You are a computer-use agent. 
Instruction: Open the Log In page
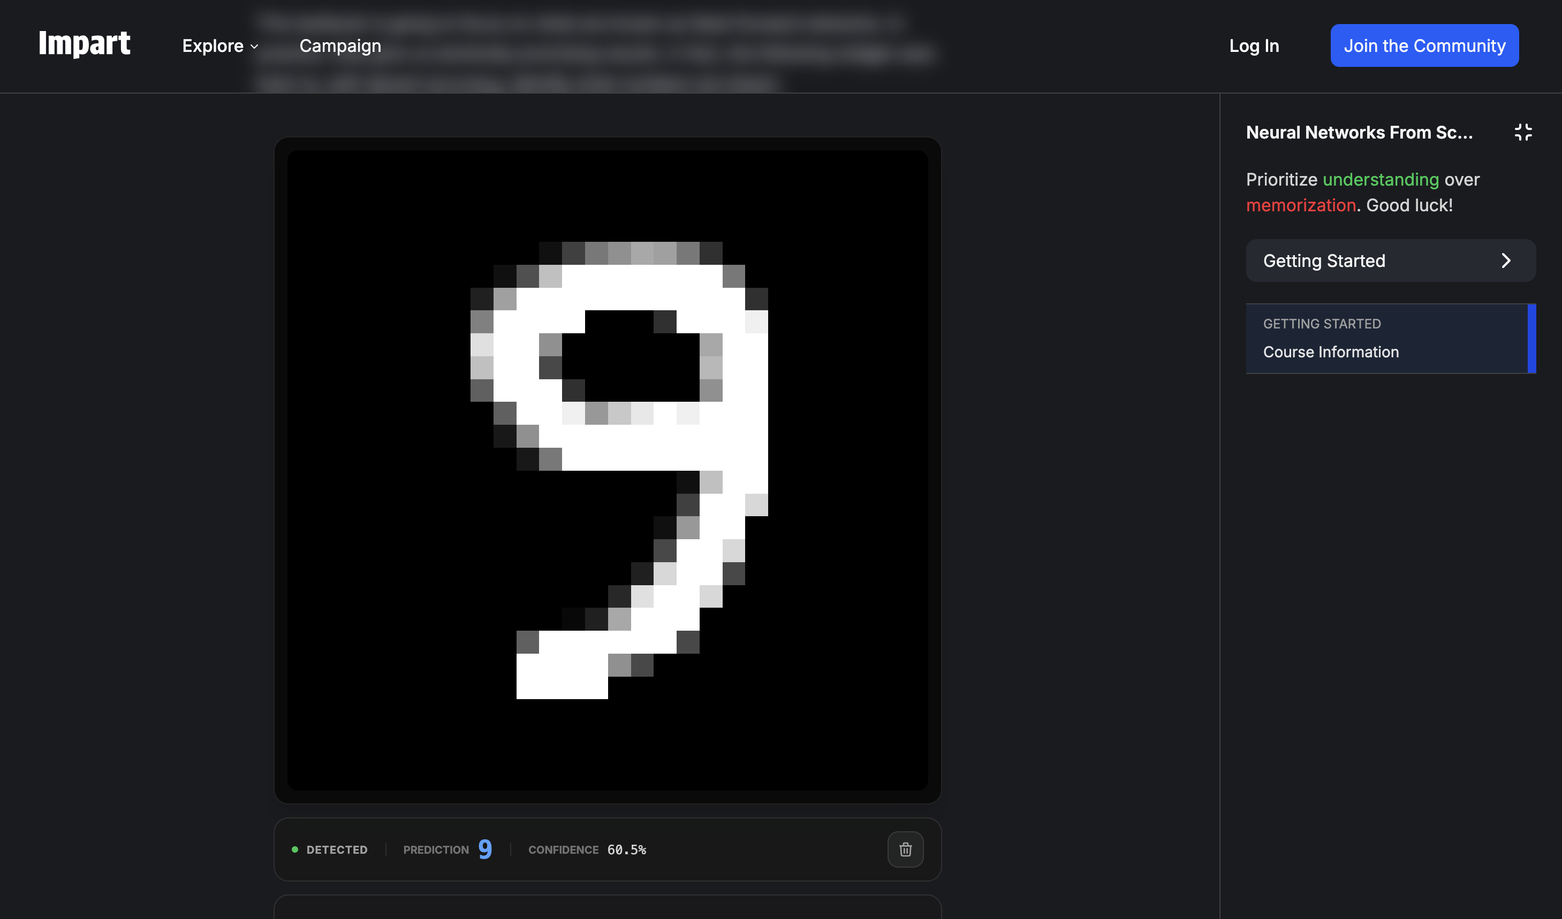click(1254, 45)
